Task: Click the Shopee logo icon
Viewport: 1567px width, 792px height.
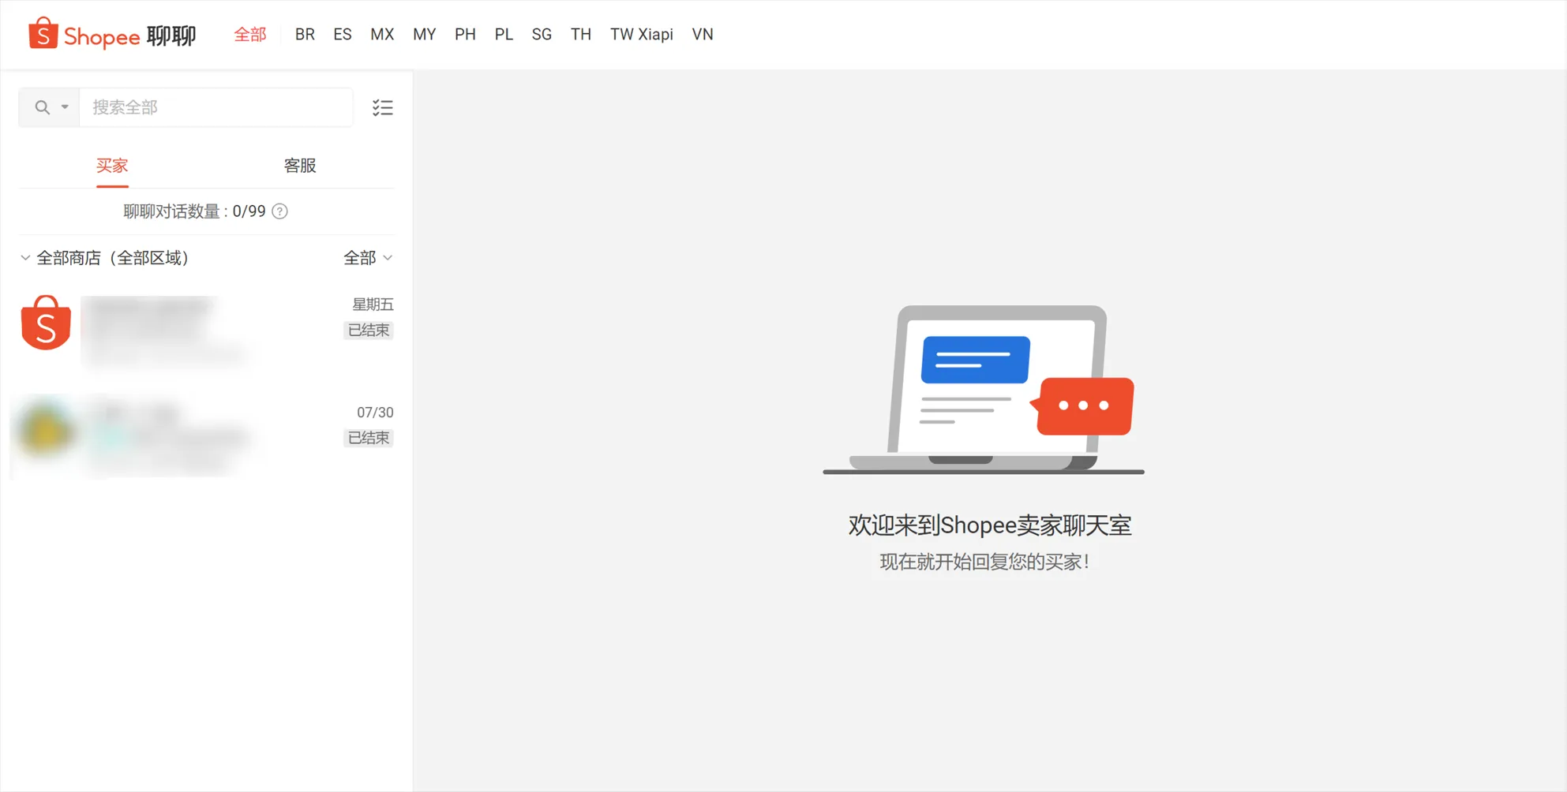Action: click(42, 34)
